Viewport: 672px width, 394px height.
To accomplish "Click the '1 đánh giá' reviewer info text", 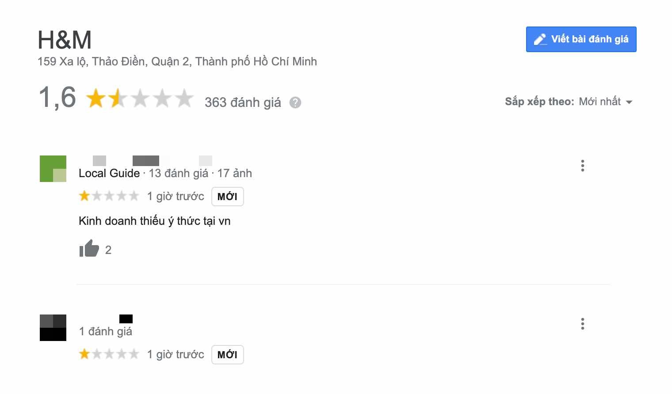I will pyautogui.click(x=106, y=331).
